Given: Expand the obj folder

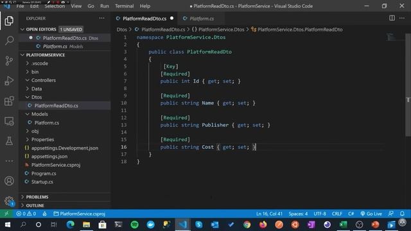Looking at the screenshot, I should click(x=35, y=131).
